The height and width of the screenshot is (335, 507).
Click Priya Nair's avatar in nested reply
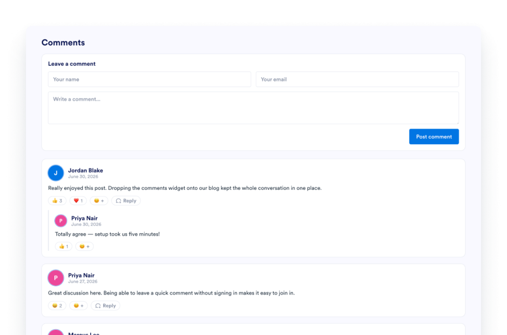[61, 221]
